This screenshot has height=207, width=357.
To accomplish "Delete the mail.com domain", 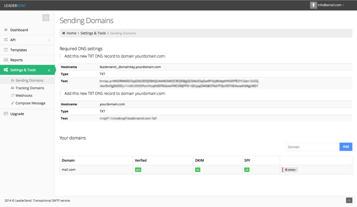I will pyautogui.click(x=290, y=170).
